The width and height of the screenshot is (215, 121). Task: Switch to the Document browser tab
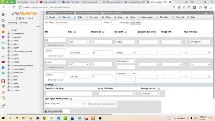pyautogui.click(x=92, y=2)
